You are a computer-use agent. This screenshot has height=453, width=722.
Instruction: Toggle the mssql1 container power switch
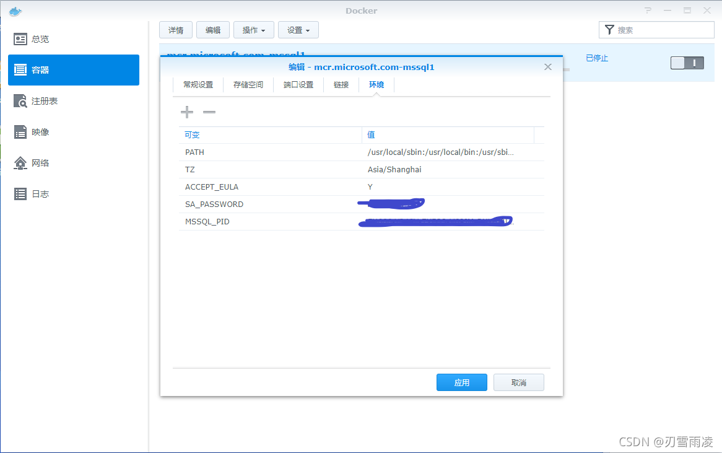687,63
